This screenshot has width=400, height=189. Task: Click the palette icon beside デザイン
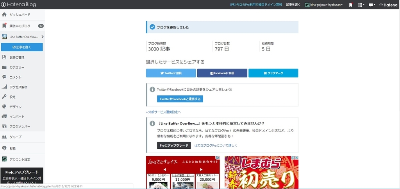4,106
